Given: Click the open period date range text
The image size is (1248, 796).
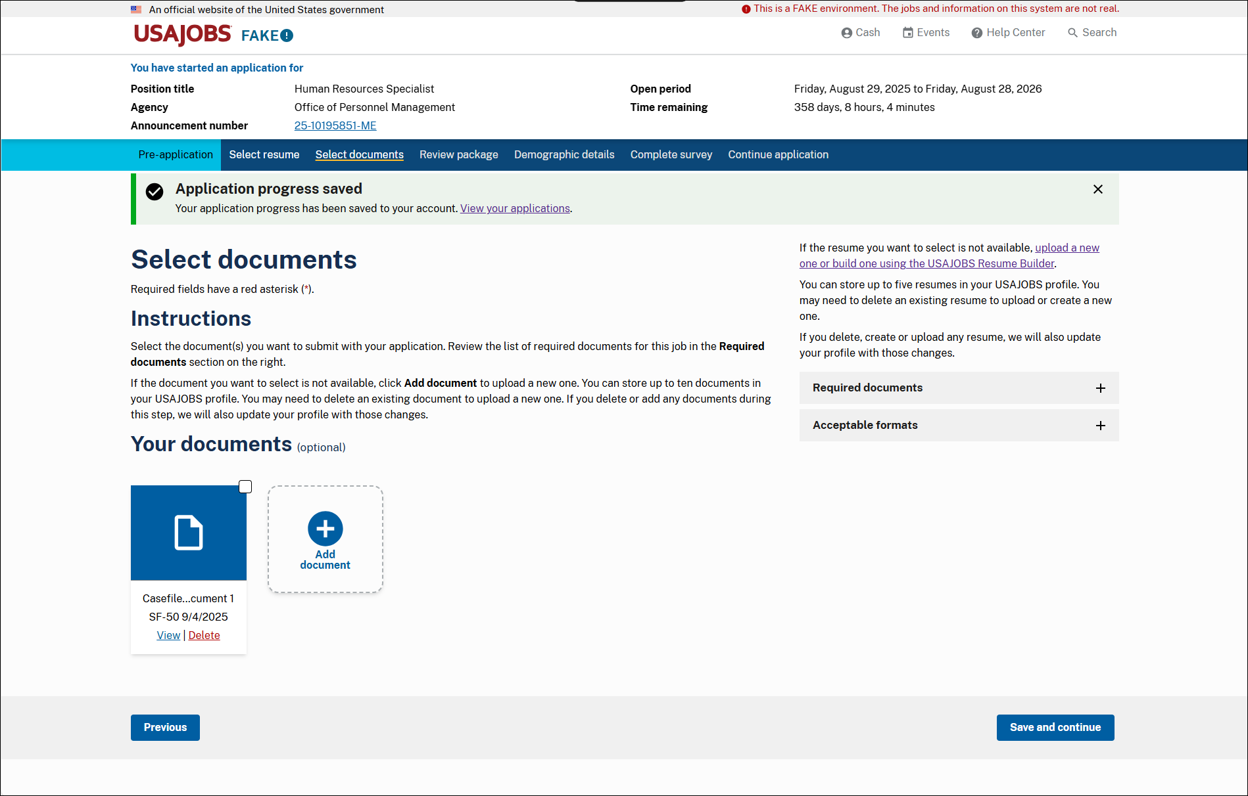Looking at the screenshot, I should 918,89.
